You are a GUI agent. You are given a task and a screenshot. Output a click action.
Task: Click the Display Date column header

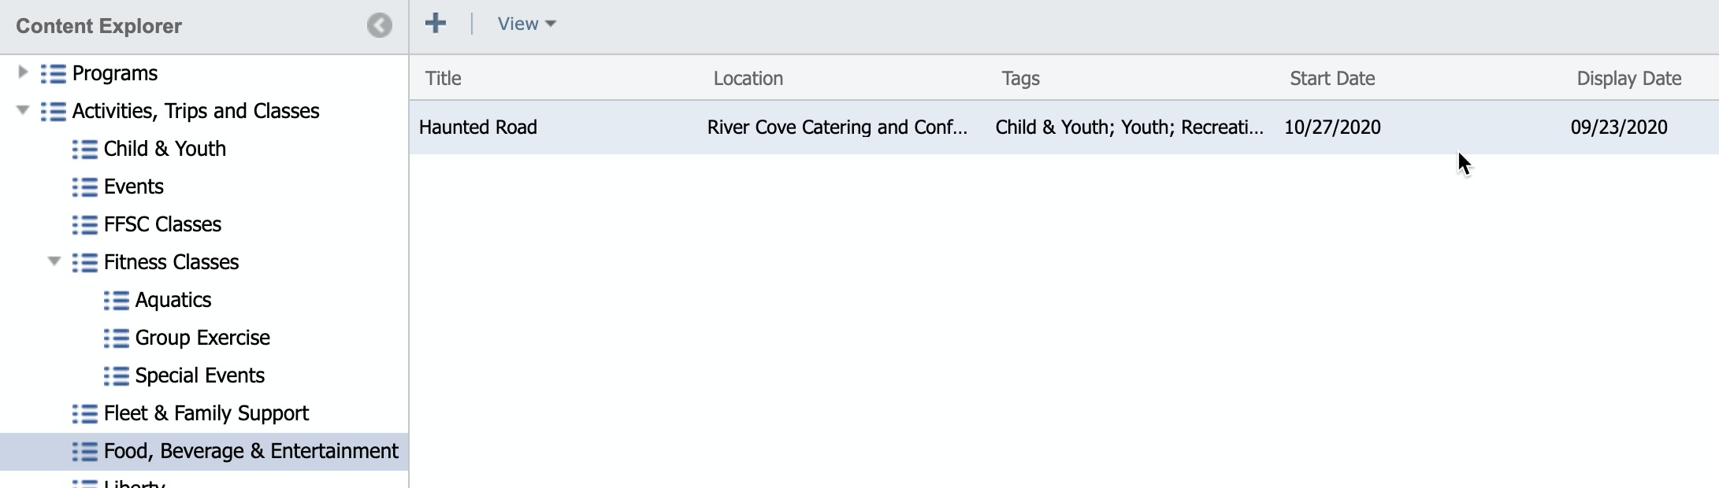[x=1628, y=78]
